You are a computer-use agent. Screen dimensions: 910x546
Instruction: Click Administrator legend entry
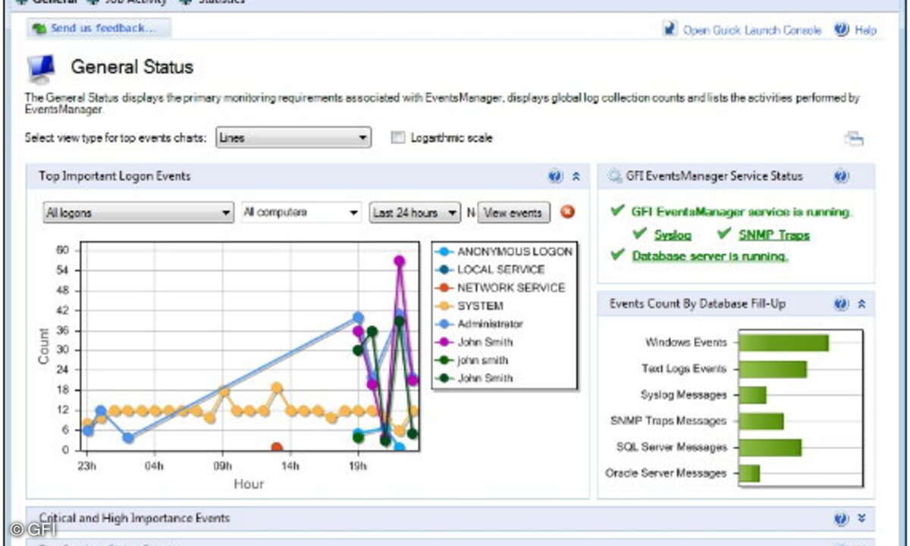pos(481,324)
